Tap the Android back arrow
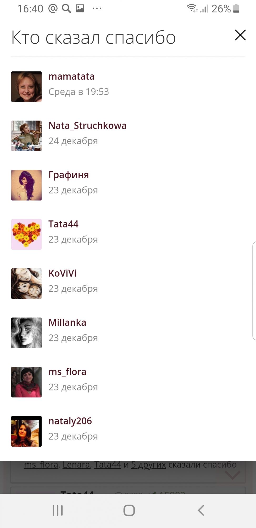This screenshot has height=528, width=256. click(201, 510)
